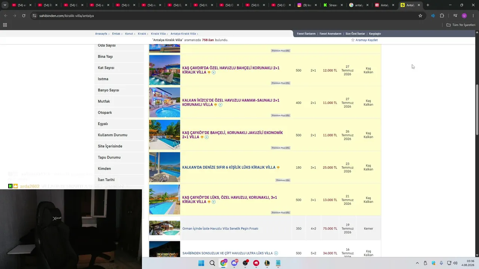Open a new browser tab

(428, 5)
